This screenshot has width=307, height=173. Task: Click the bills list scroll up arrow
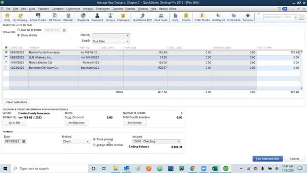[x=301, y=51]
